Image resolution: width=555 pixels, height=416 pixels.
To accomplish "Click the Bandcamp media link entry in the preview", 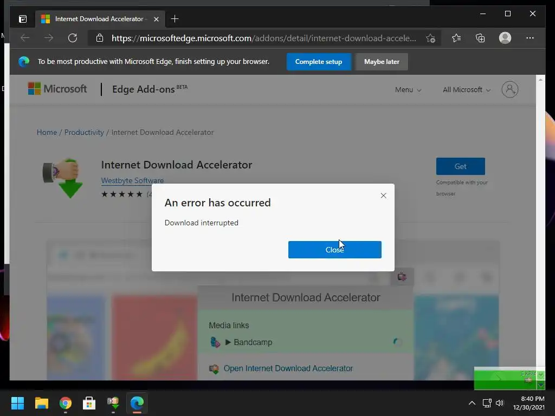I will click(x=253, y=342).
